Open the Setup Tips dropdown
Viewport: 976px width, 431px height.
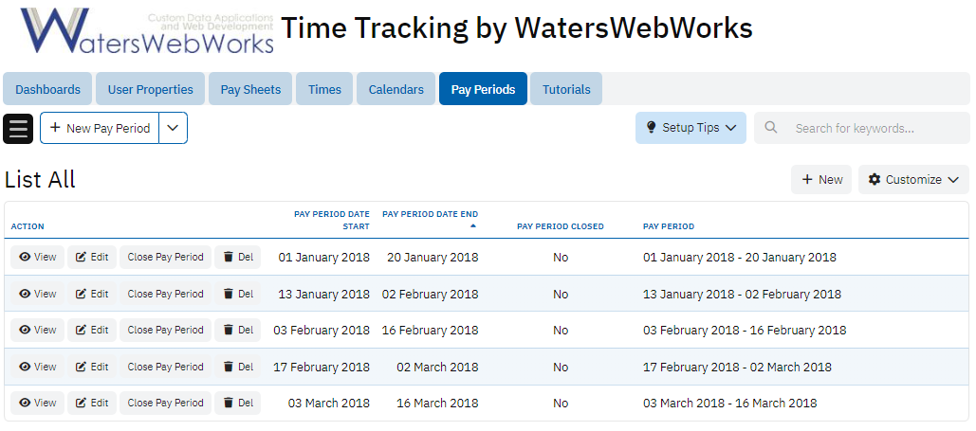[691, 128]
